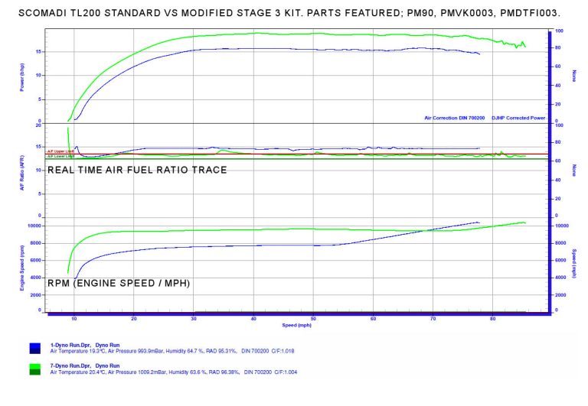Image resolution: width=588 pixels, height=406 pixels.
Task: Click the Air Correction DIN 700200 label
Action: pyautogui.click(x=455, y=119)
